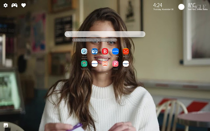Open the V-Bucks Generator shortcut
Screen dimensions: 210x131
[x=84, y=51]
